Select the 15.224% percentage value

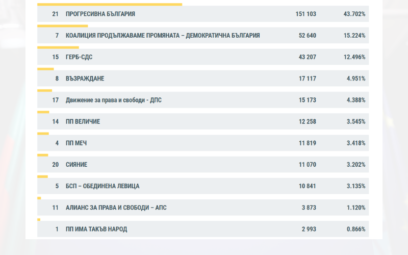click(354, 36)
